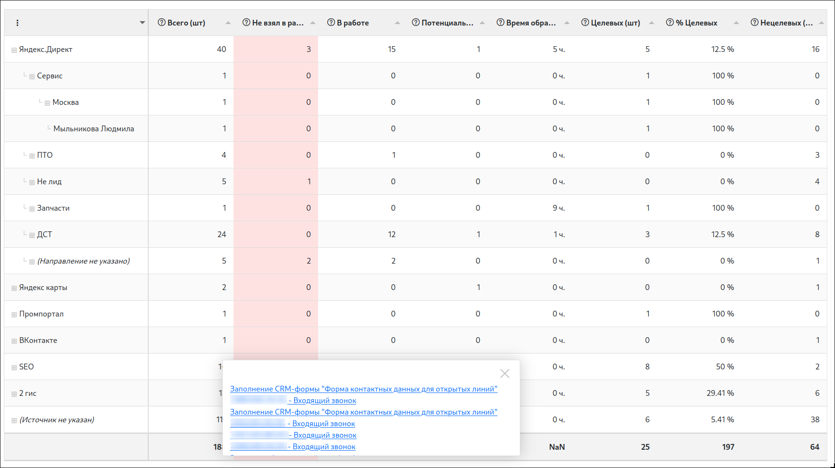Sort by the Время обра… column arrow
The width and height of the screenshot is (835, 468).
(567, 23)
